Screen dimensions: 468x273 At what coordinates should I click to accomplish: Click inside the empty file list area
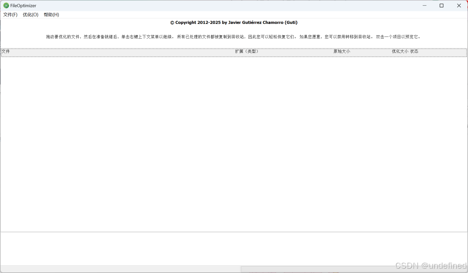tap(234, 143)
